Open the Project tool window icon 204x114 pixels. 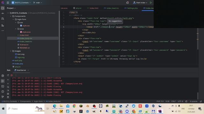click(3, 8)
